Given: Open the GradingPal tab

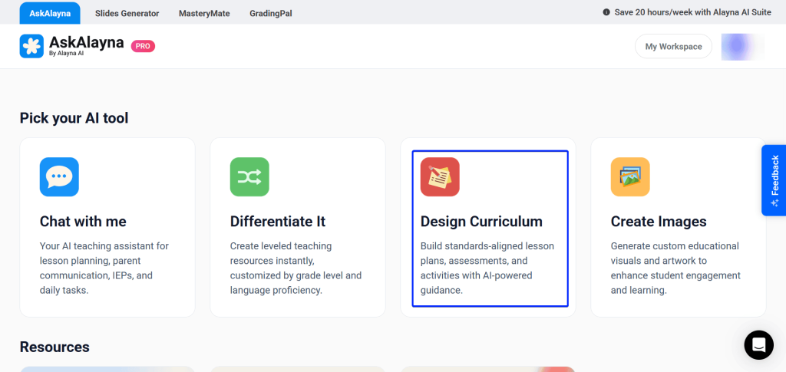Looking at the screenshot, I should (x=271, y=13).
